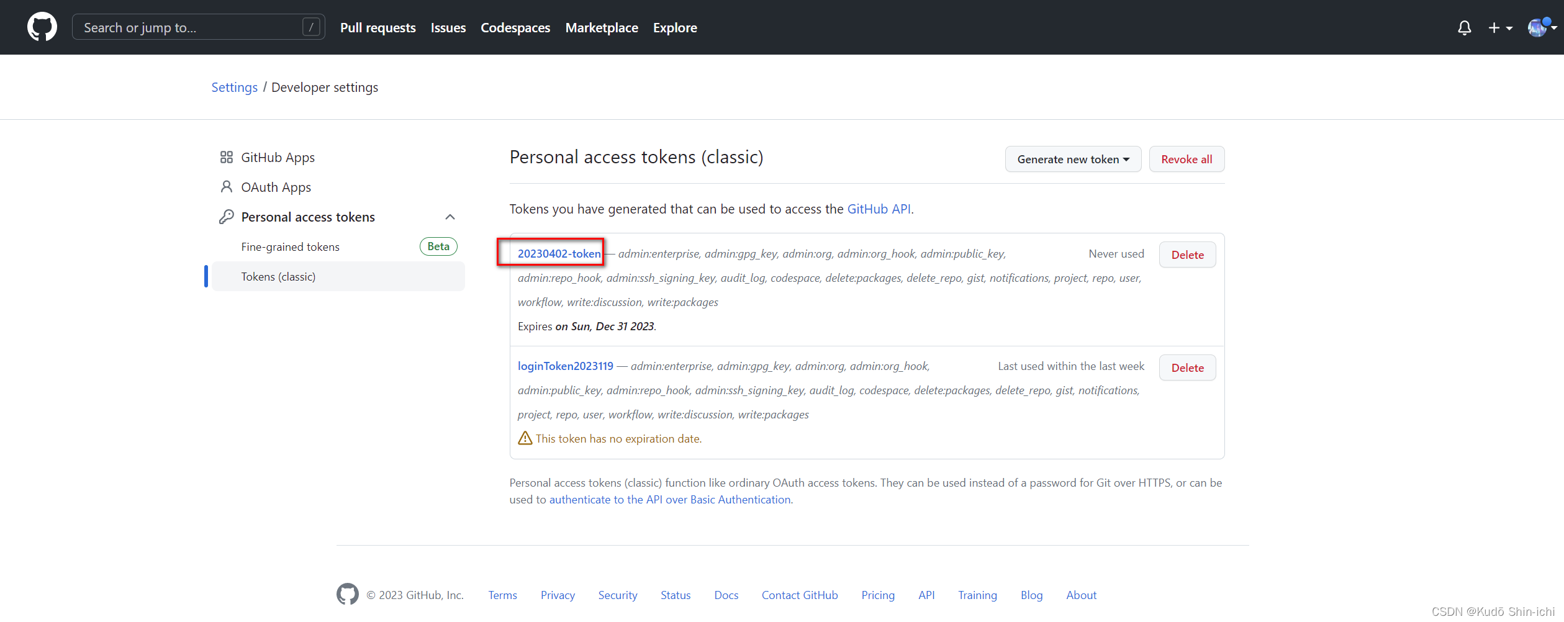Screen dimensions: 1564x622
Task: Open About footer link
Action: pos(1081,595)
